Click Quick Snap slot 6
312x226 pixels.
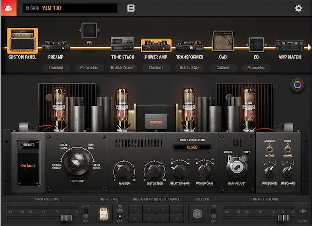pyautogui.click(x=149, y=219)
